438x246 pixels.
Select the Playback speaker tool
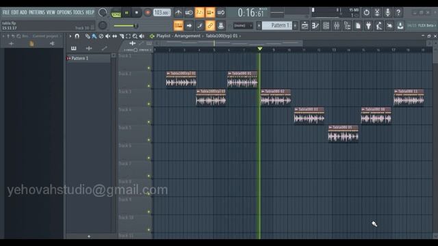(142, 36)
